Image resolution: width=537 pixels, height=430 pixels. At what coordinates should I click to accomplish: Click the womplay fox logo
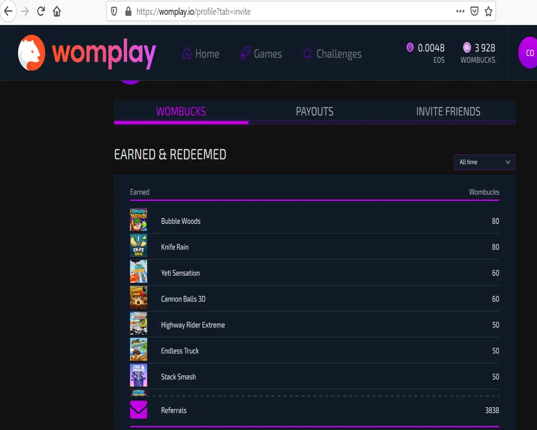31,53
